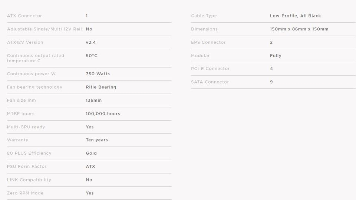Click the LINK Compatibility label
This screenshot has width=356, height=200.
tap(29, 180)
